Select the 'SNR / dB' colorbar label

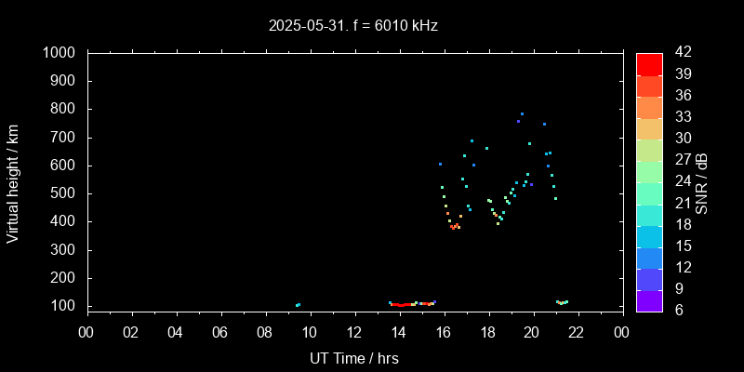tap(702, 183)
